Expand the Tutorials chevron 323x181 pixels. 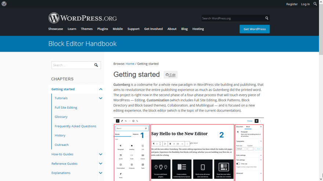101,98
